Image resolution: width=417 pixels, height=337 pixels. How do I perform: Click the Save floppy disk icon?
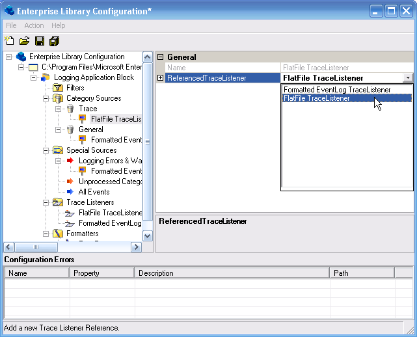40,41
